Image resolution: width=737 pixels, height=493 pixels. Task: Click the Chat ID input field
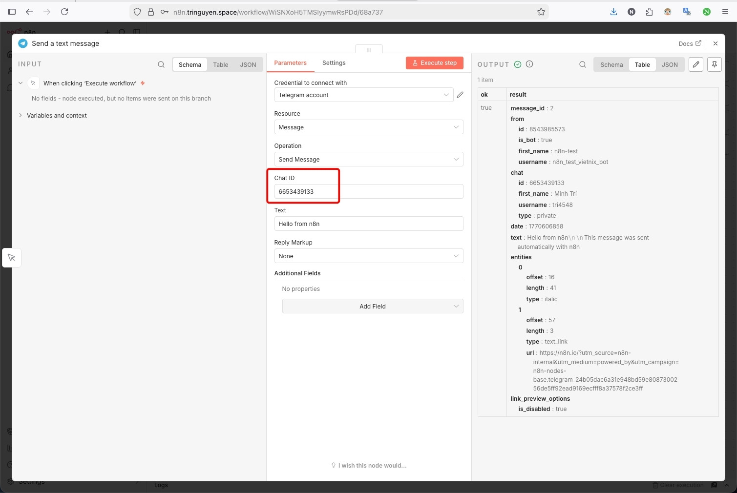(368, 191)
